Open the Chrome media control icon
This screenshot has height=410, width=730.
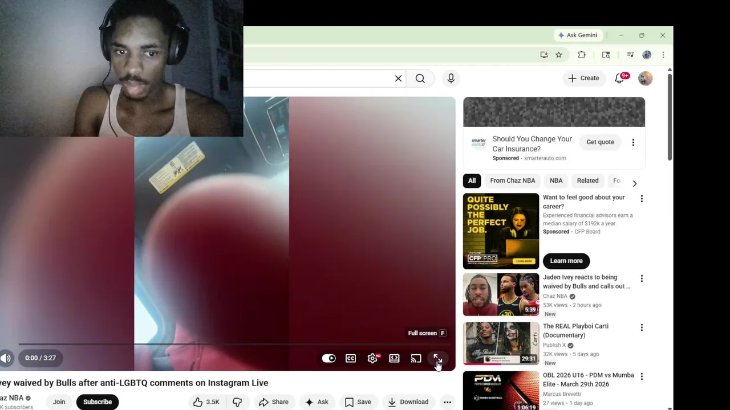point(630,55)
